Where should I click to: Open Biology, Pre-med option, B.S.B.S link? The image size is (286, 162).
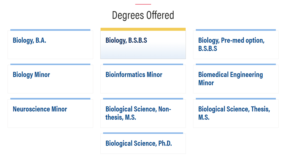[231, 44]
